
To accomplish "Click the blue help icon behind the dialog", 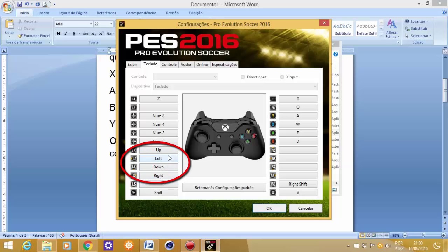I will (335, 54).
